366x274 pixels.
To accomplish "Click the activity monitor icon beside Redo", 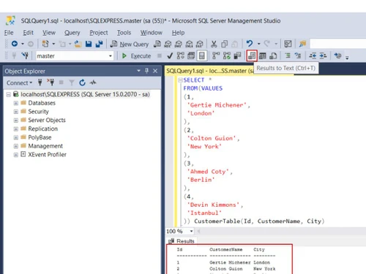I will 288,44.
